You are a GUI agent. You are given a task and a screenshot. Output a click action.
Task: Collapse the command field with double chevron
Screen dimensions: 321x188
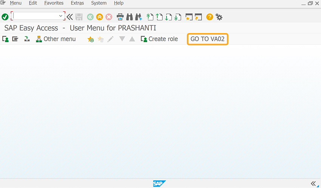69,17
